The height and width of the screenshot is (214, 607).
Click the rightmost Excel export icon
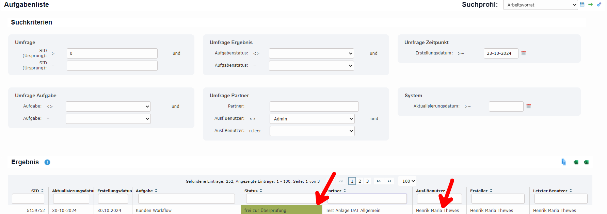tap(586, 162)
